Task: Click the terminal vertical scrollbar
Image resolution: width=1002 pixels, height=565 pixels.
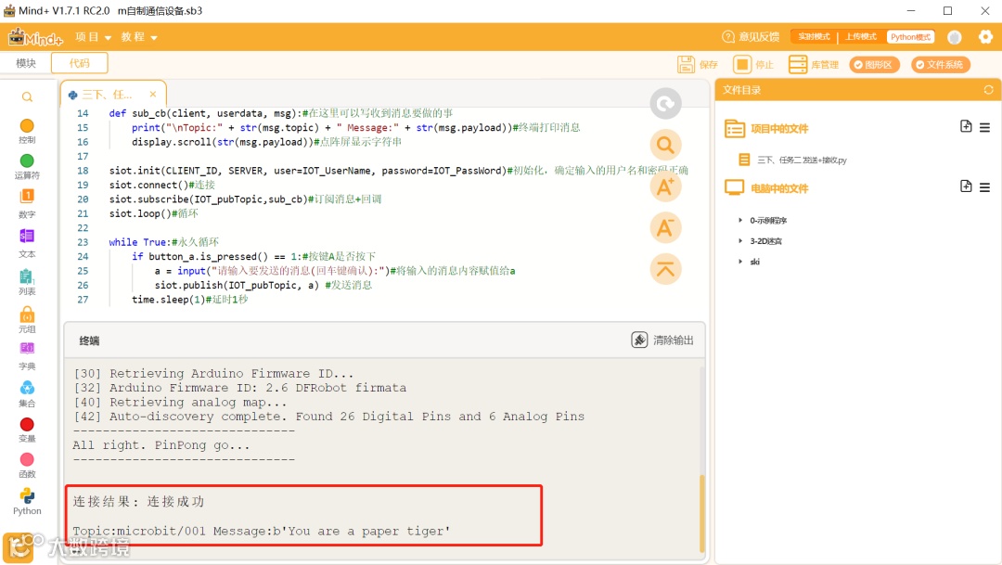Action: pyautogui.click(x=701, y=512)
